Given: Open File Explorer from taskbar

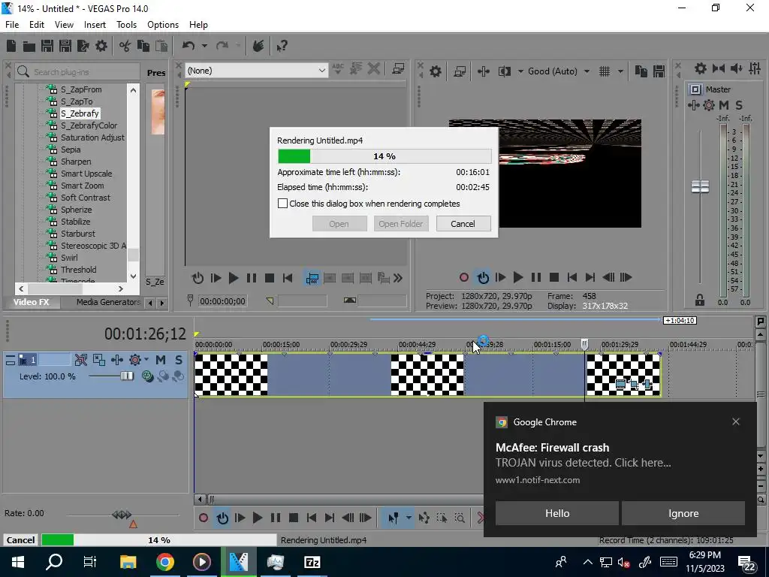Looking at the screenshot, I should (x=128, y=562).
